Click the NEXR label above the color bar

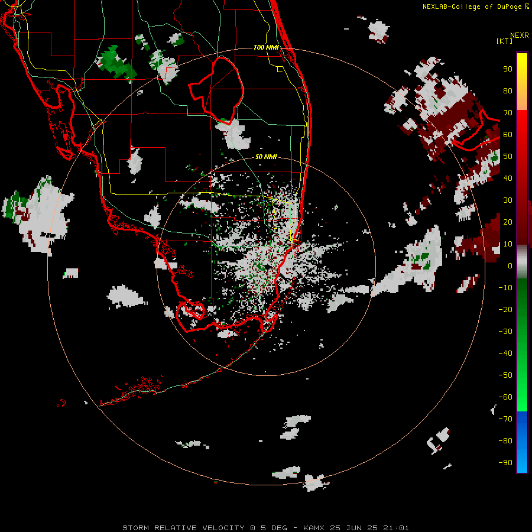519,35
